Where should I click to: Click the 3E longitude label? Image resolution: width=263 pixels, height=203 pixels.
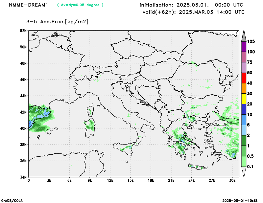point(49,181)
